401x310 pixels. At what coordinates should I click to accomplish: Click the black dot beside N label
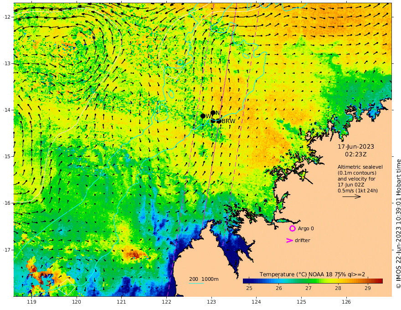tap(213, 113)
